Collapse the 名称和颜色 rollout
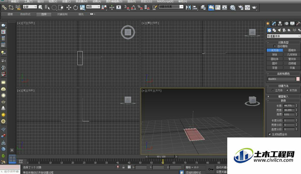This screenshot has height=174, width=301. 283,74
